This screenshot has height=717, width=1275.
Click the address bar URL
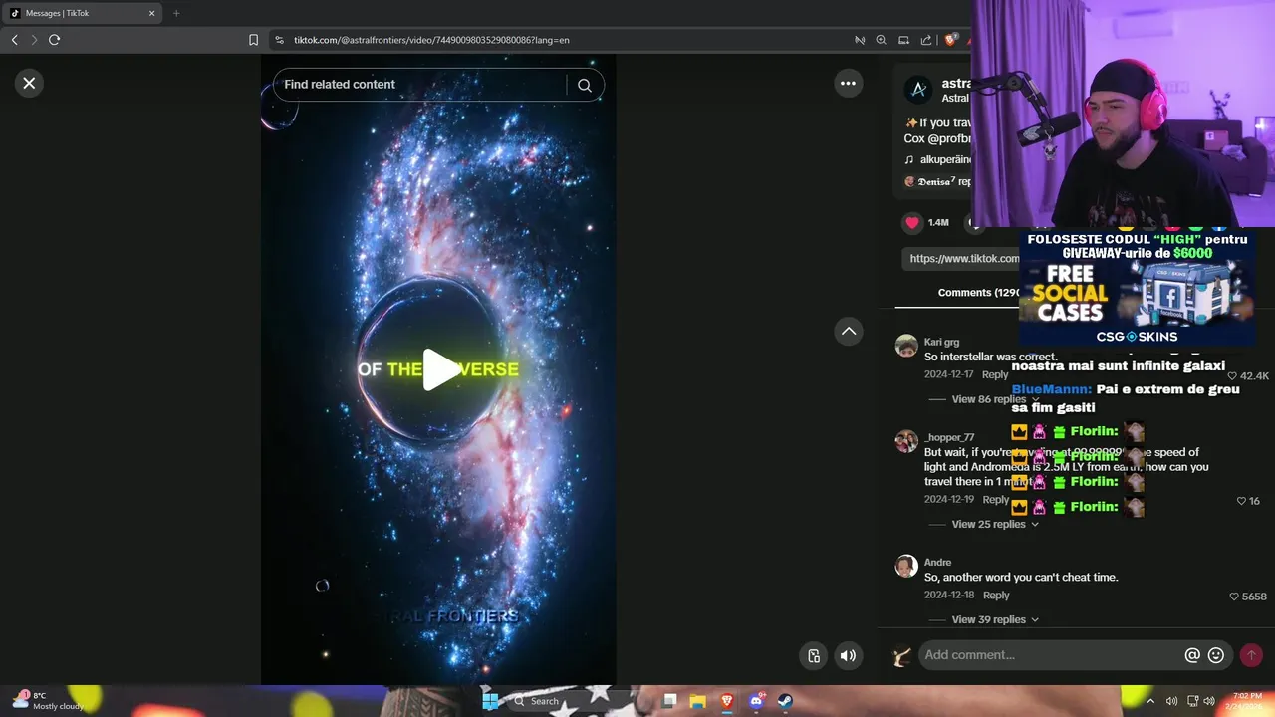431,40
